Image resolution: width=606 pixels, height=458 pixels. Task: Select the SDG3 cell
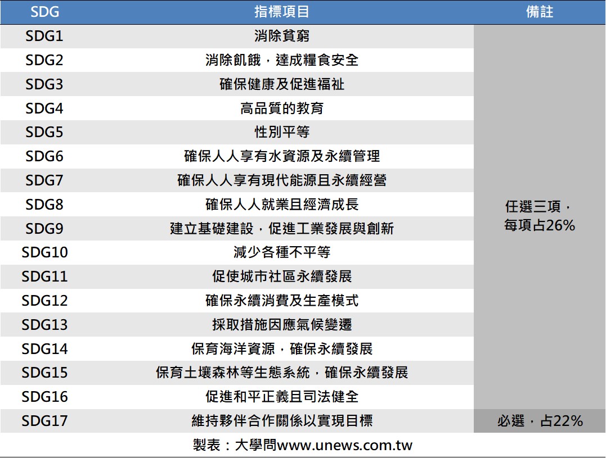[44, 84]
